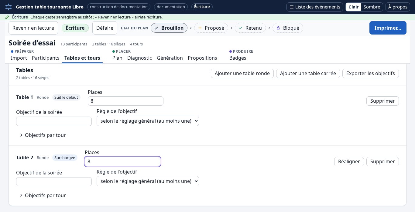Open the Badges tab
The image size is (415, 212).
[x=238, y=58]
